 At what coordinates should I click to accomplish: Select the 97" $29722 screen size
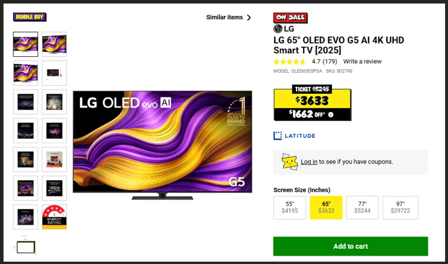click(x=400, y=208)
